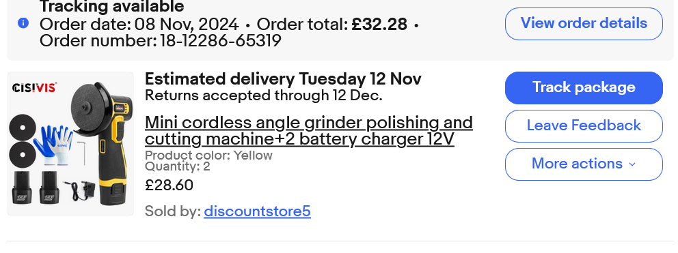
Task: Visit seller discountstore5 profile
Action: coord(257,211)
